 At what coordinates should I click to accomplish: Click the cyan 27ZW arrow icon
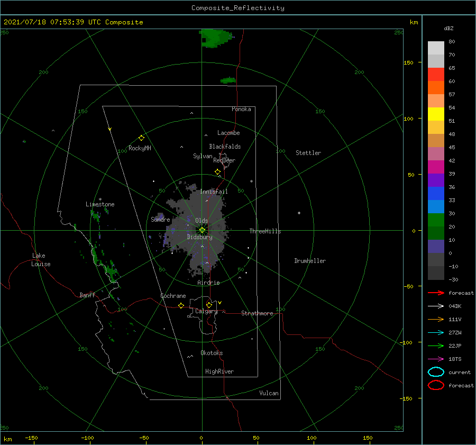click(436, 333)
